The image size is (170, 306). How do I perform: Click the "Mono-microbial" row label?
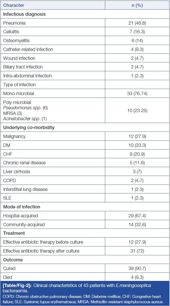point(19,94)
